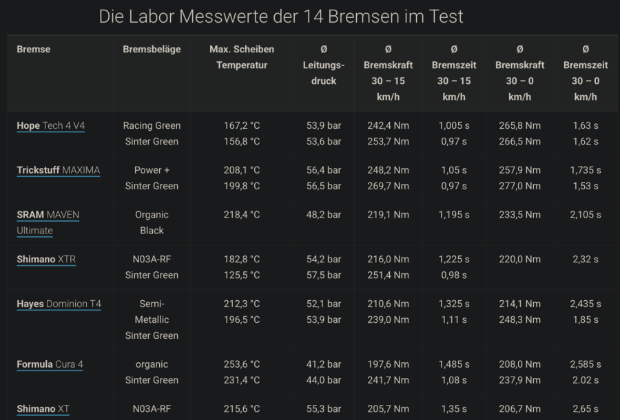Click the Ø Bremskraft 30 – 0 km/h header
Image resolution: width=620 pixels, height=420 pixels.
click(x=519, y=73)
